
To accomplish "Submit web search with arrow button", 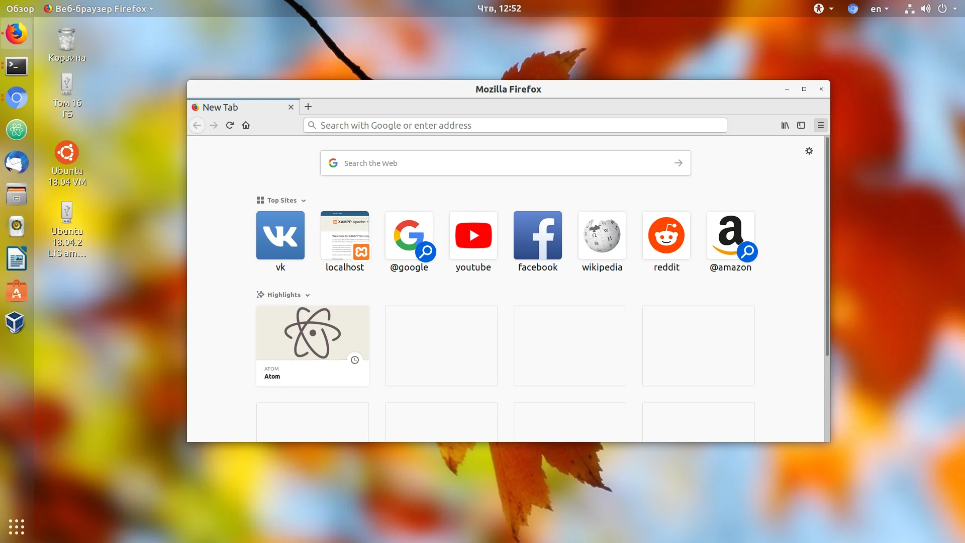I will tap(679, 163).
